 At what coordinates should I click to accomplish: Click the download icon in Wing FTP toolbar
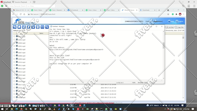33,27
